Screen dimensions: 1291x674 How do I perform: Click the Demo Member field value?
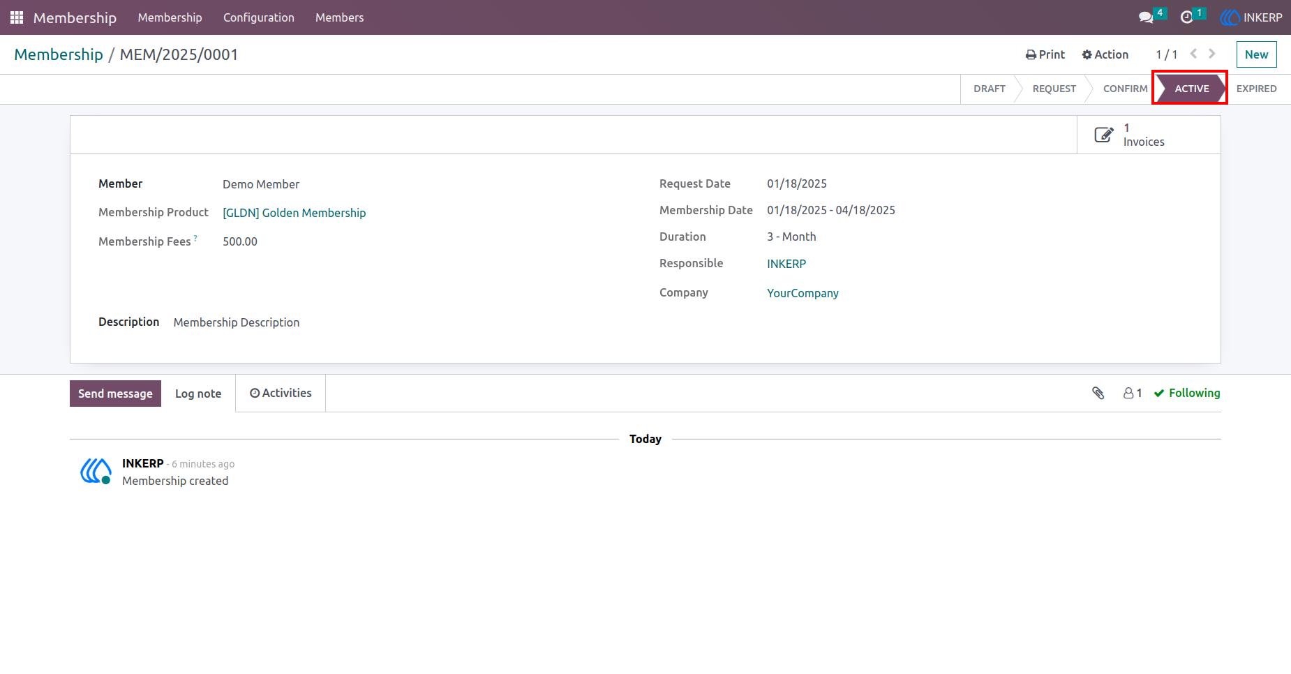pyautogui.click(x=261, y=184)
